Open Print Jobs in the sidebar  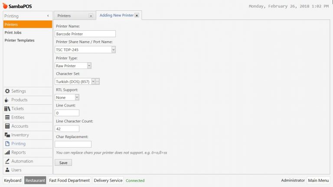click(28, 32)
